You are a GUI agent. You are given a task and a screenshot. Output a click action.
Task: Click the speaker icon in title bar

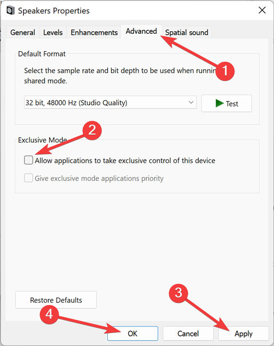pos(10,10)
